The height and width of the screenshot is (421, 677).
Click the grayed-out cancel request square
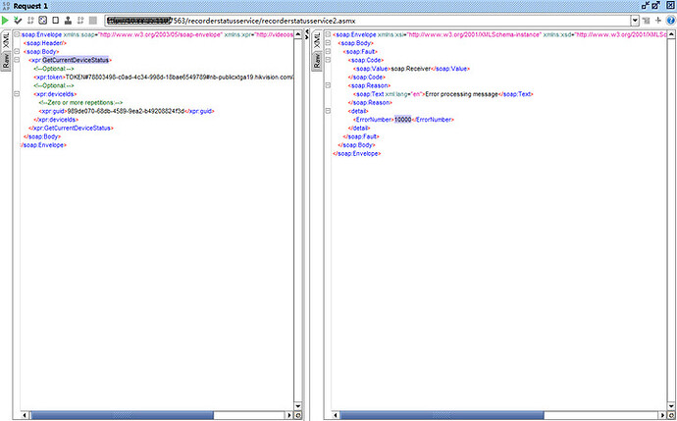coord(92,20)
